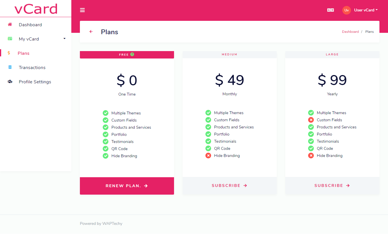Click the hamburger menu icon
The height and width of the screenshot is (234, 388).
pos(82,10)
